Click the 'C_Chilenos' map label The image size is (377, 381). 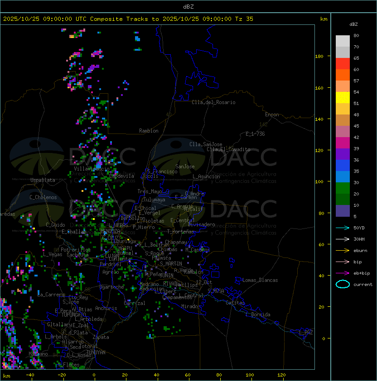click(x=43, y=197)
